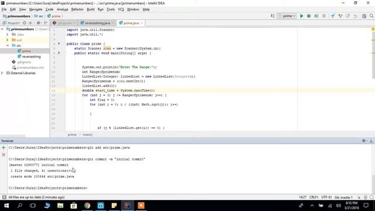Expand External Libraries node

point(2,73)
